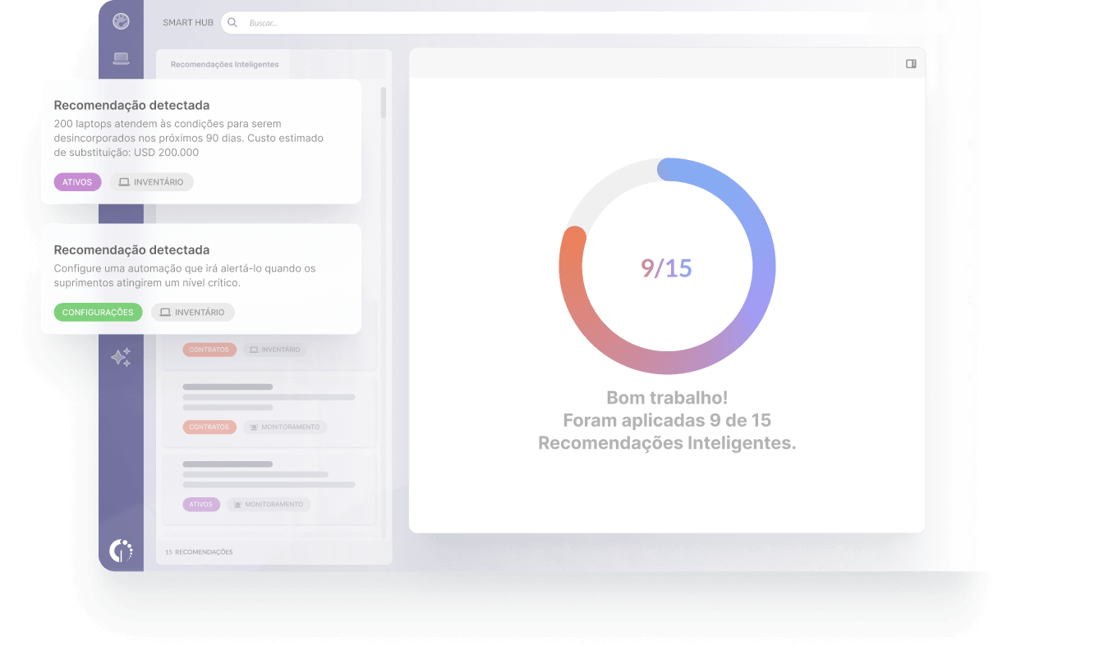Click the 9/15 progress ring center
This screenshot has width=1099, height=654.
click(x=666, y=268)
